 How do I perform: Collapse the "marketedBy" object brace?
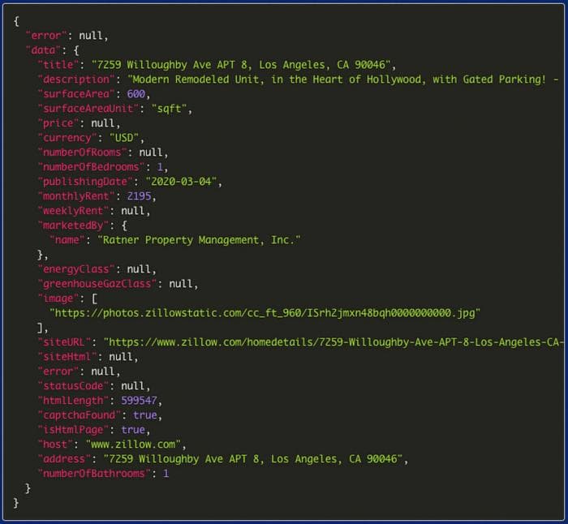[x=123, y=225]
